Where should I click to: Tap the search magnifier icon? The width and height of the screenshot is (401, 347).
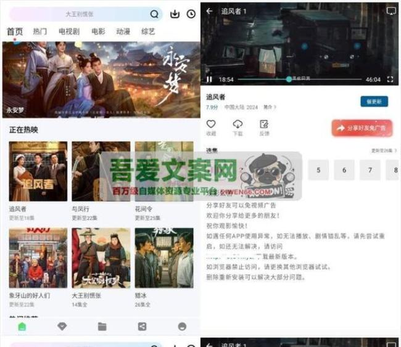(154, 14)
